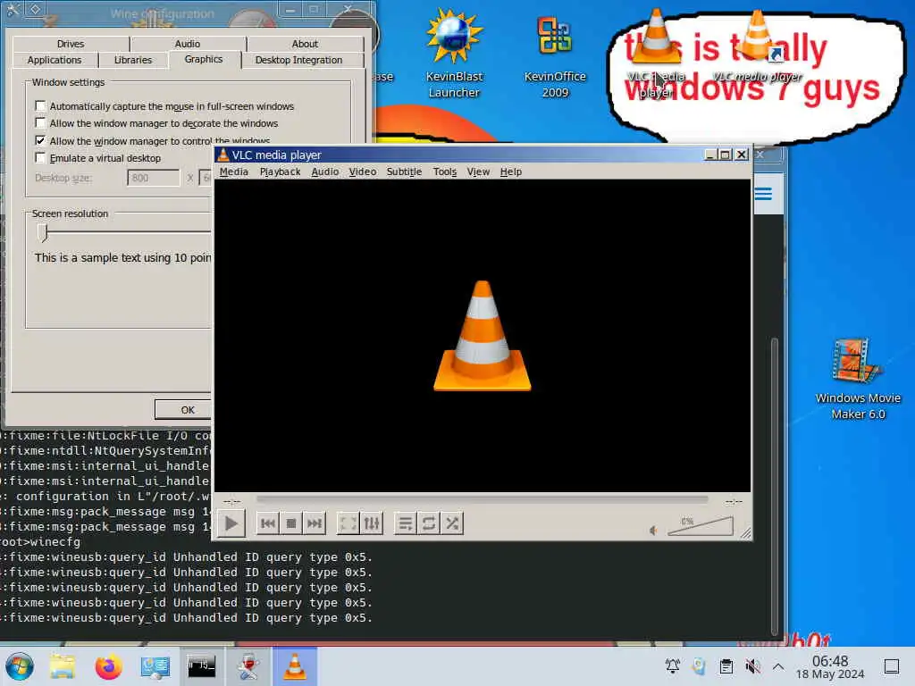Click the tray icon left of clipboard
915x686 pixels.
(x=699, y=666)
